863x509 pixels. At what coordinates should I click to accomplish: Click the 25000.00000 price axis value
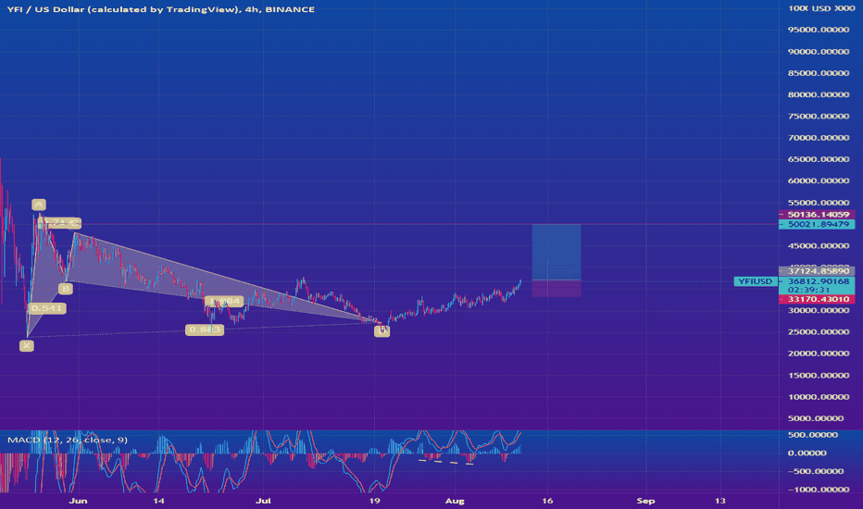(819, 332)
